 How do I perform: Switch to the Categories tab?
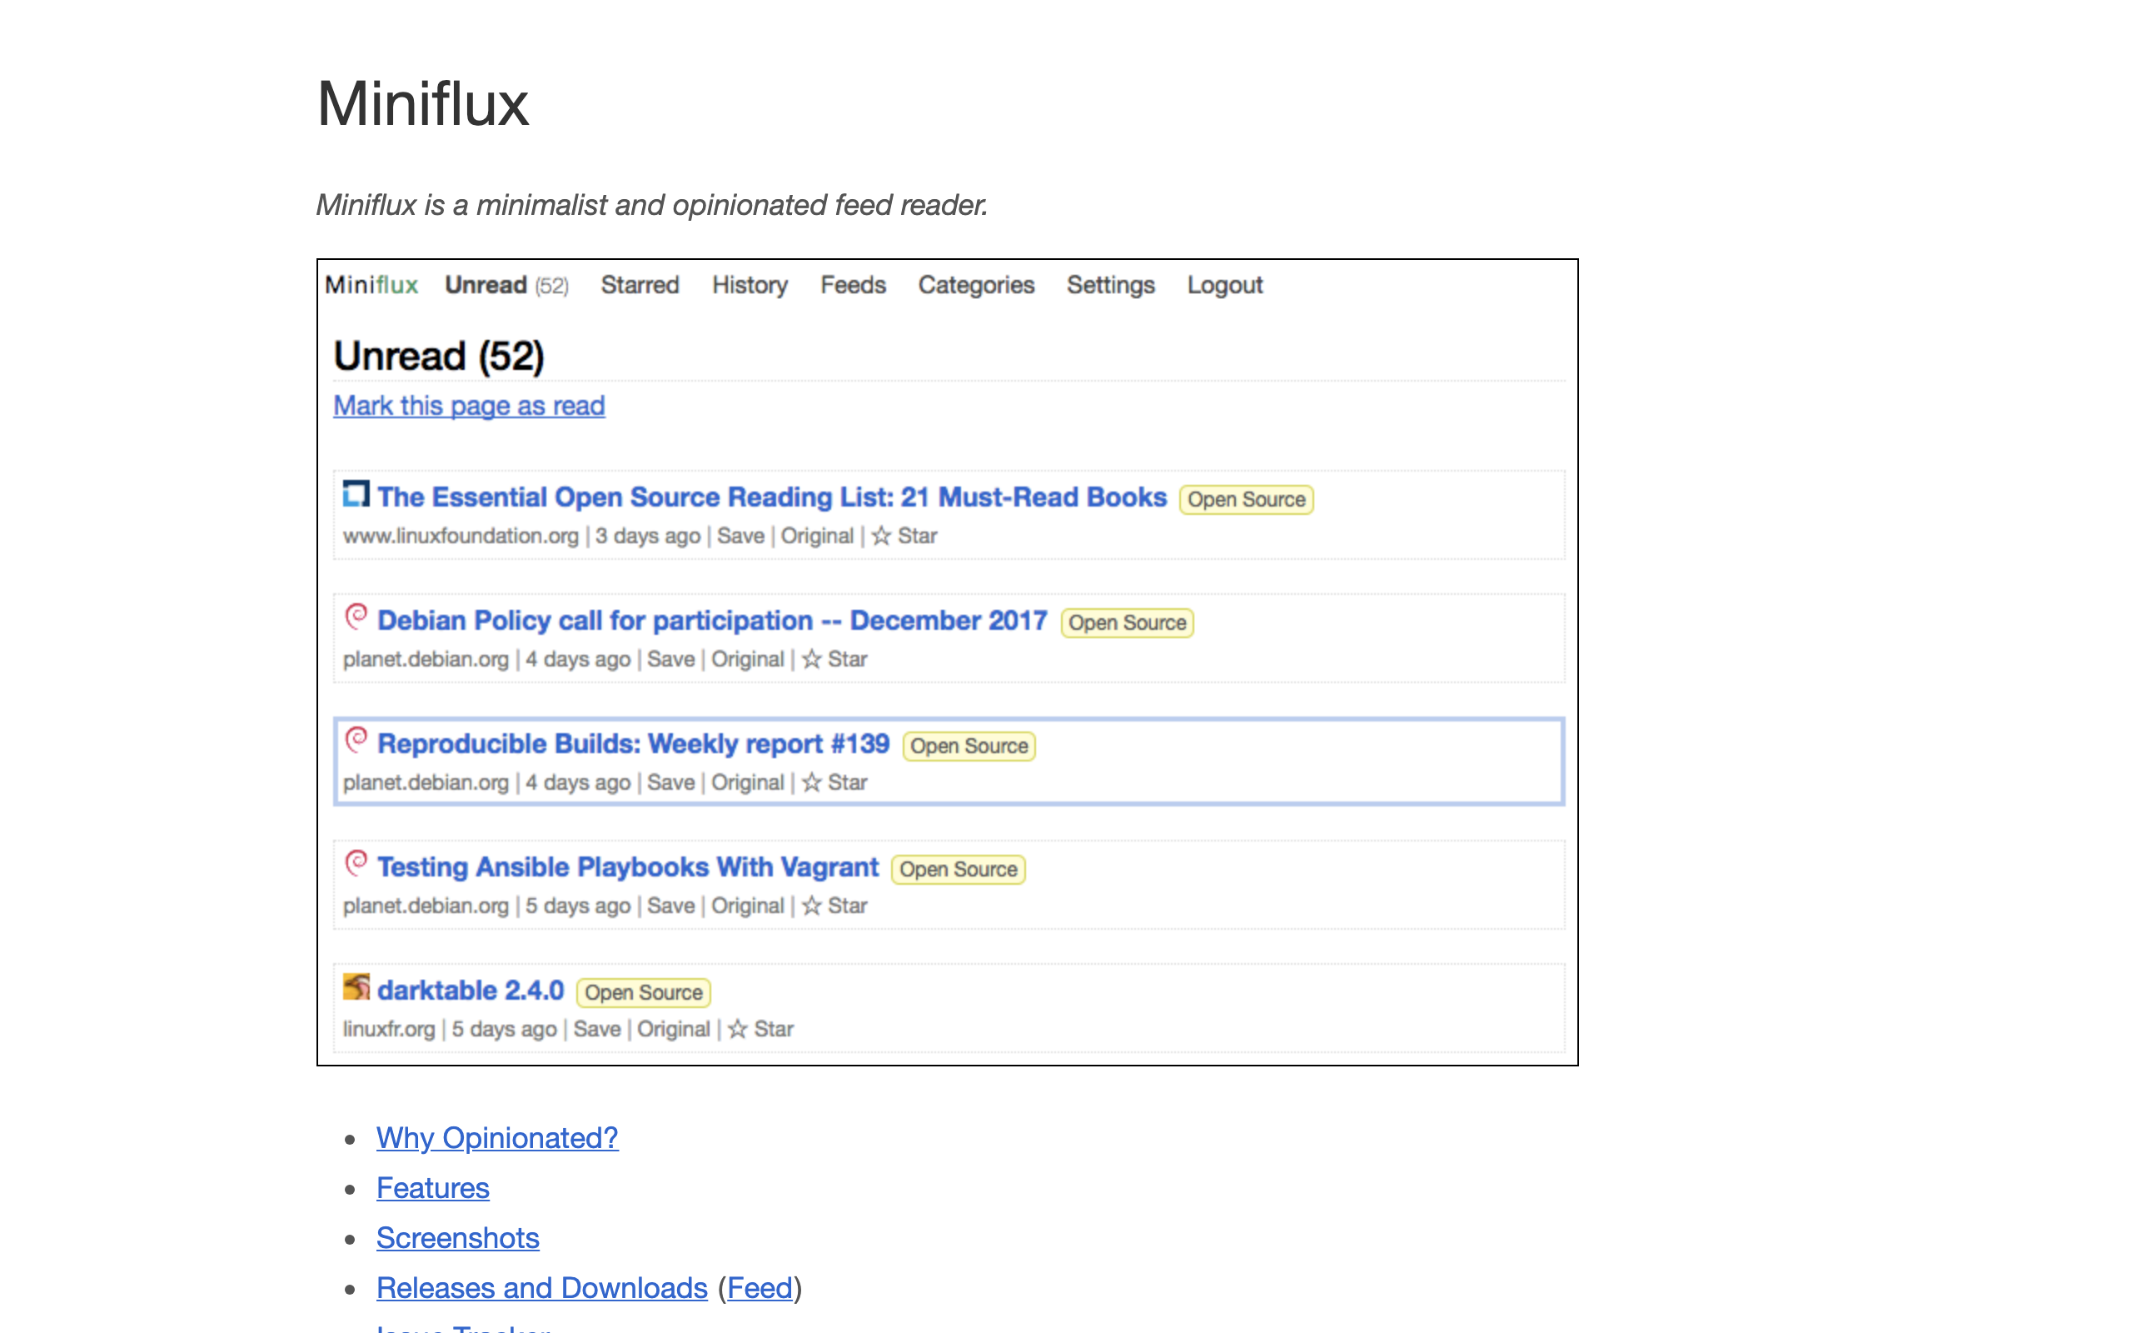[x=975, y=285]
